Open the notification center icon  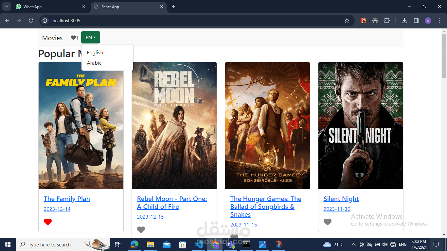436,244
